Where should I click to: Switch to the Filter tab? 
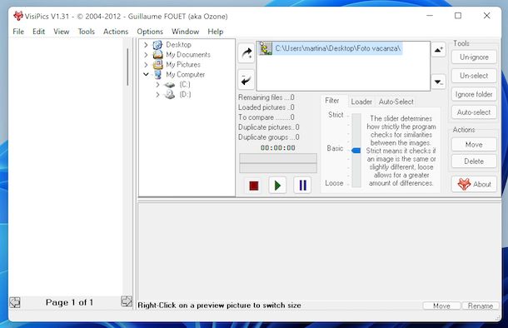[x=332, y=101]
